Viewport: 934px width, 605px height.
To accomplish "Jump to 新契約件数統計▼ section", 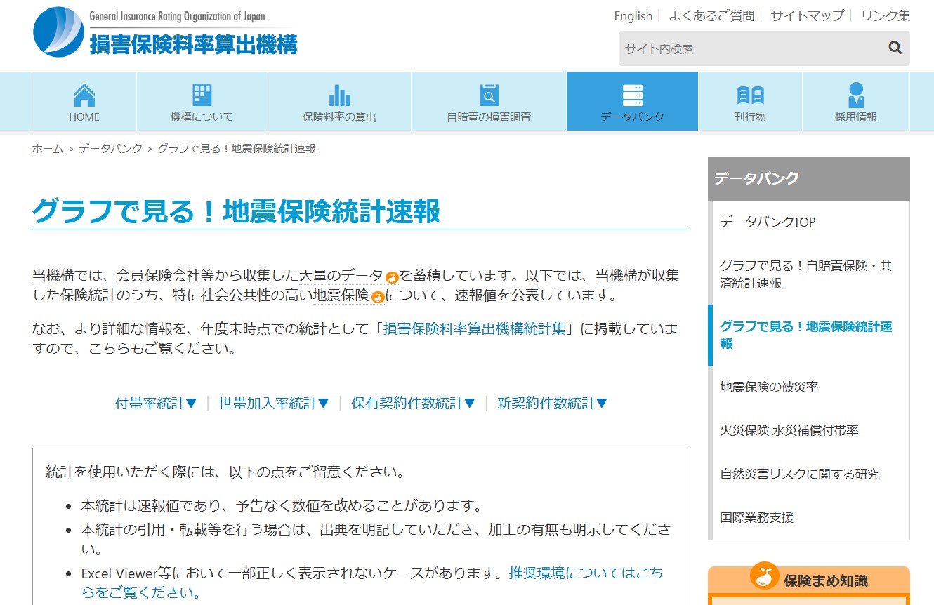I will coord(552,403).
